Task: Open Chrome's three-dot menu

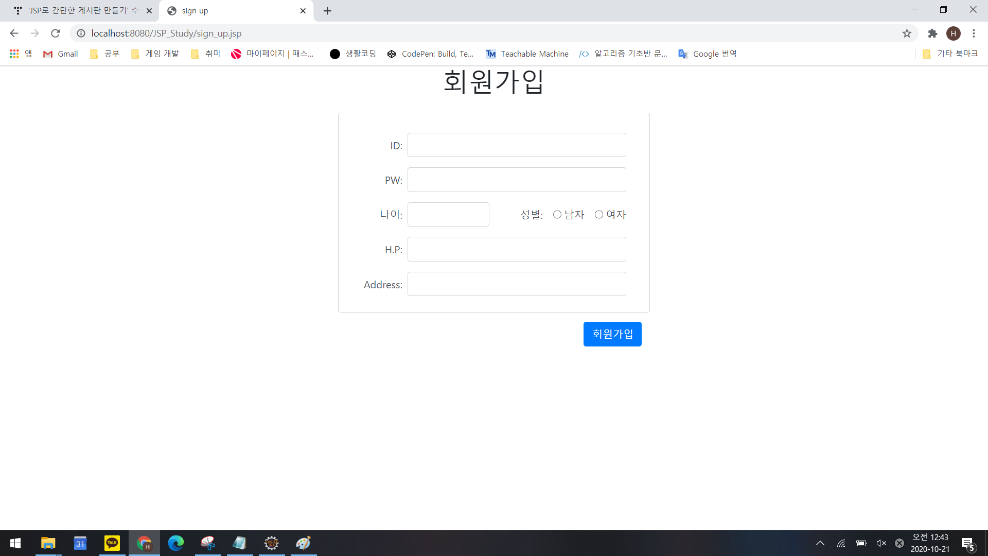Action: click(974, 33)
